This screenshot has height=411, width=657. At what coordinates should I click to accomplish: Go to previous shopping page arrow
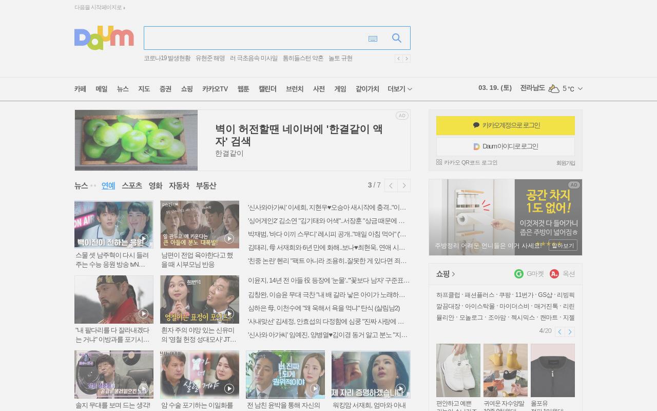(560, 332)
